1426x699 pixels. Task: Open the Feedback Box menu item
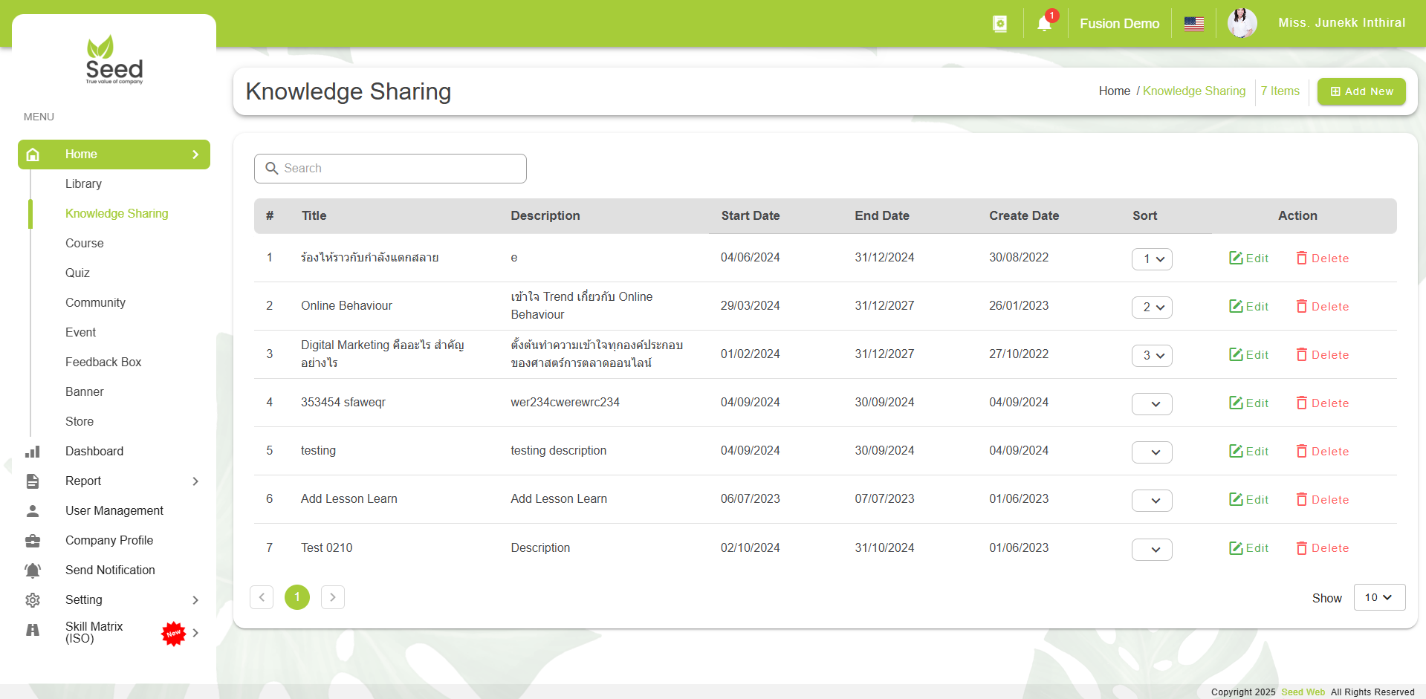pyautogui.click(x=103, y=362)
